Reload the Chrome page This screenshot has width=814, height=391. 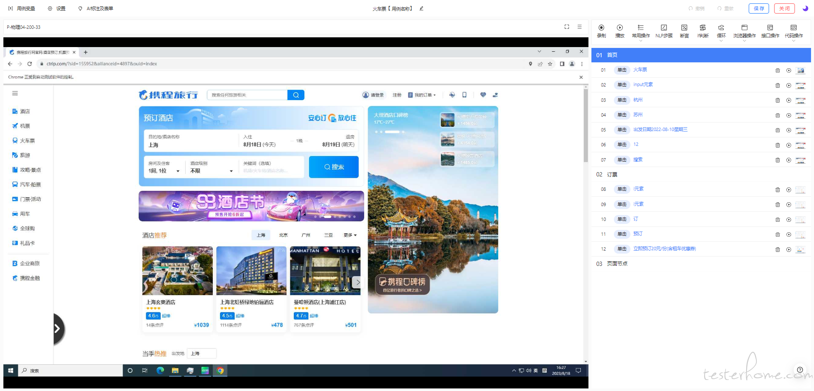point(30,64)
